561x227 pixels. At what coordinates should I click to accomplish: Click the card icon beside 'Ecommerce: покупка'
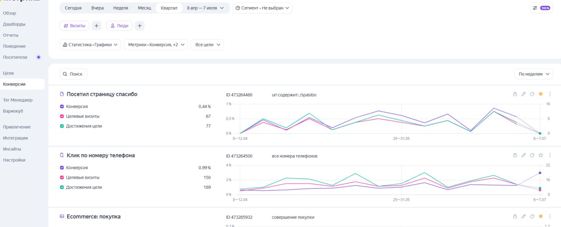(62, 216)
